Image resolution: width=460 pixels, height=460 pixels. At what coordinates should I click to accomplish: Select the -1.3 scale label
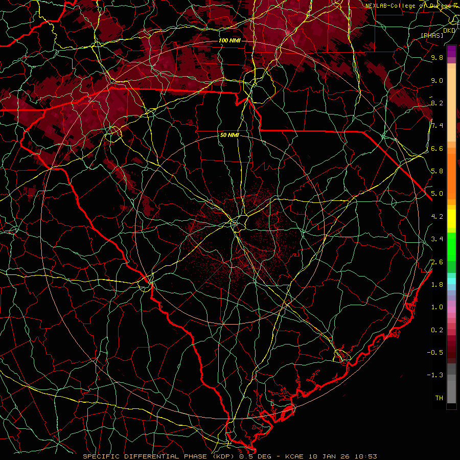click(435, 375)
